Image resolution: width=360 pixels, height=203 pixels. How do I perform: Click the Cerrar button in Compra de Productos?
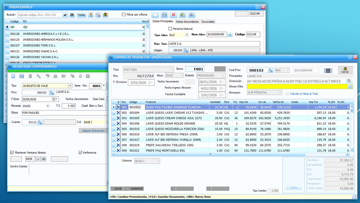click(345, 70)
